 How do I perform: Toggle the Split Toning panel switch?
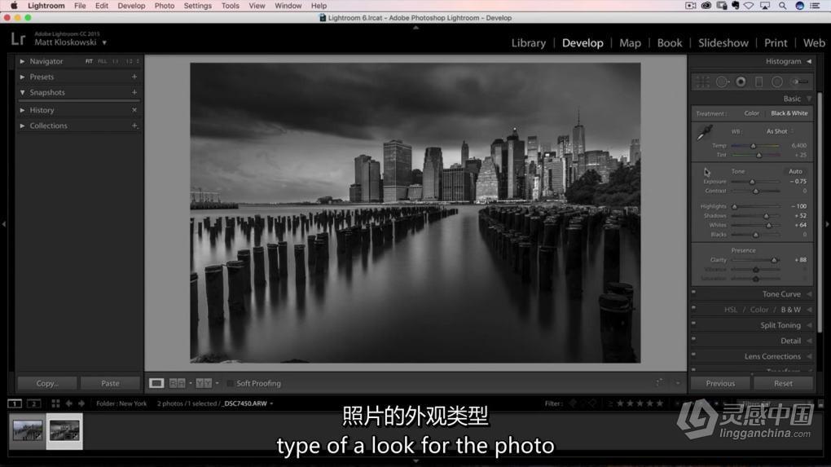click(x=694, y=324)
